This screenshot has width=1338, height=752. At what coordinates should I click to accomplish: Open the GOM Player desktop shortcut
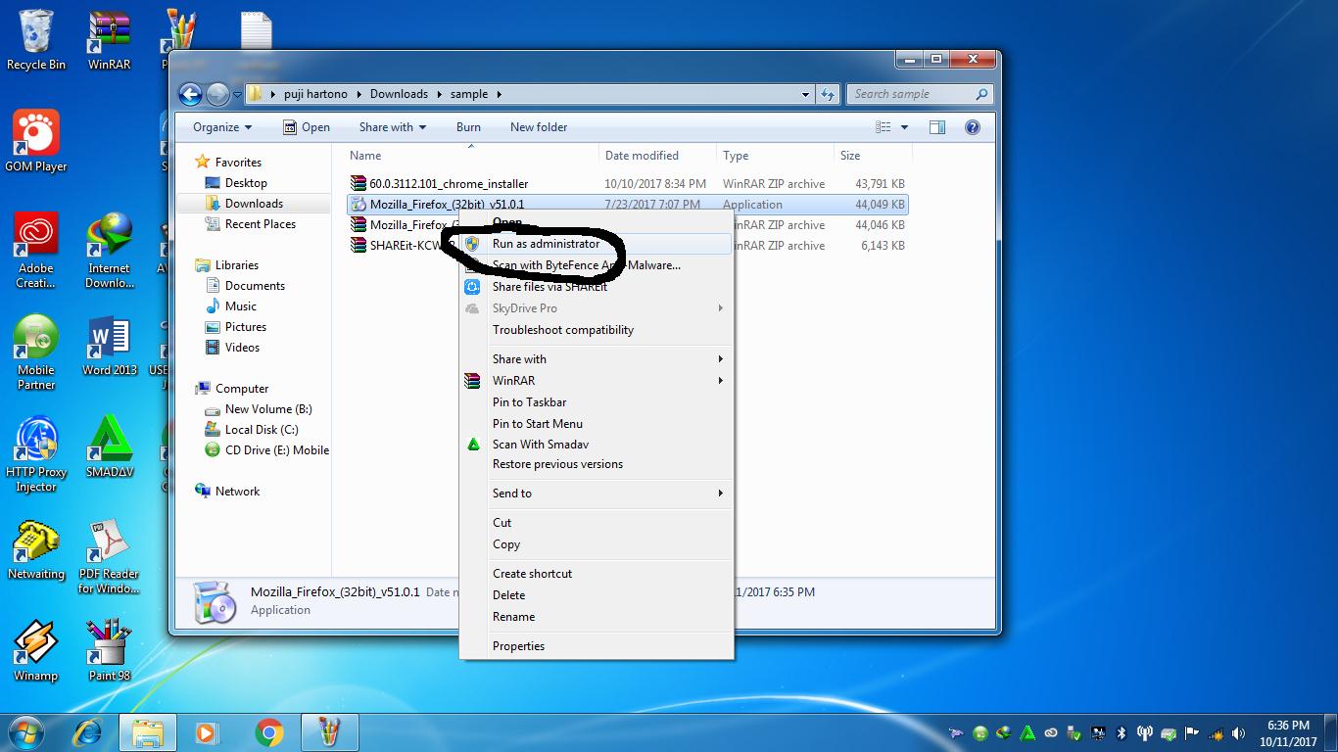coord(36,141)
